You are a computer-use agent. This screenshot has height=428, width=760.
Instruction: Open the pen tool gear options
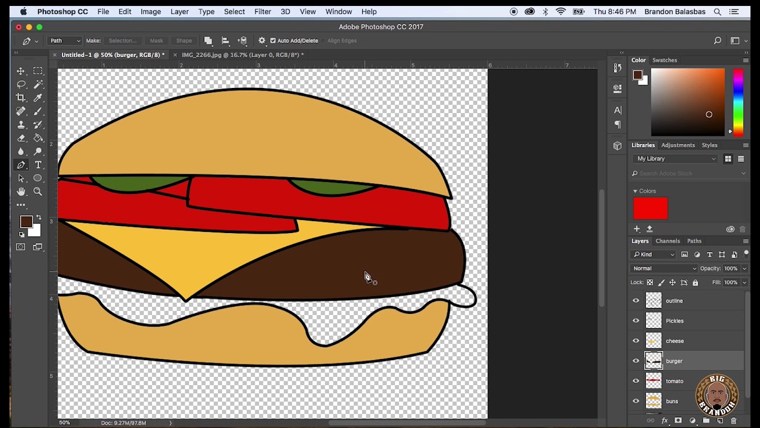261,40
